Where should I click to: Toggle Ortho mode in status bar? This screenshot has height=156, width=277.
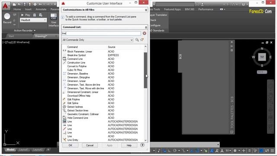click(x=169, y=151)
